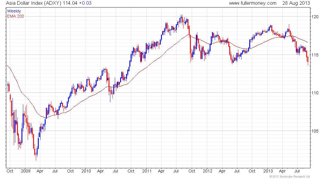Click the "2013" year label on time axis

268,171
